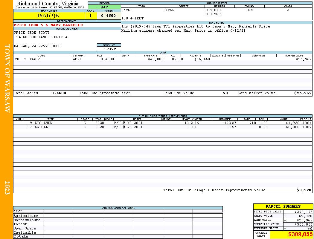Click the card number 1 field
The height and width of the screenshot is (239, 314).
tap(91, 16)
